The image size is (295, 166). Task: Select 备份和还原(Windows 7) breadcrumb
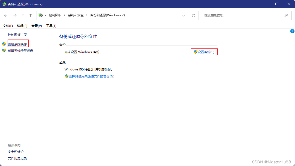pos(108,15)
